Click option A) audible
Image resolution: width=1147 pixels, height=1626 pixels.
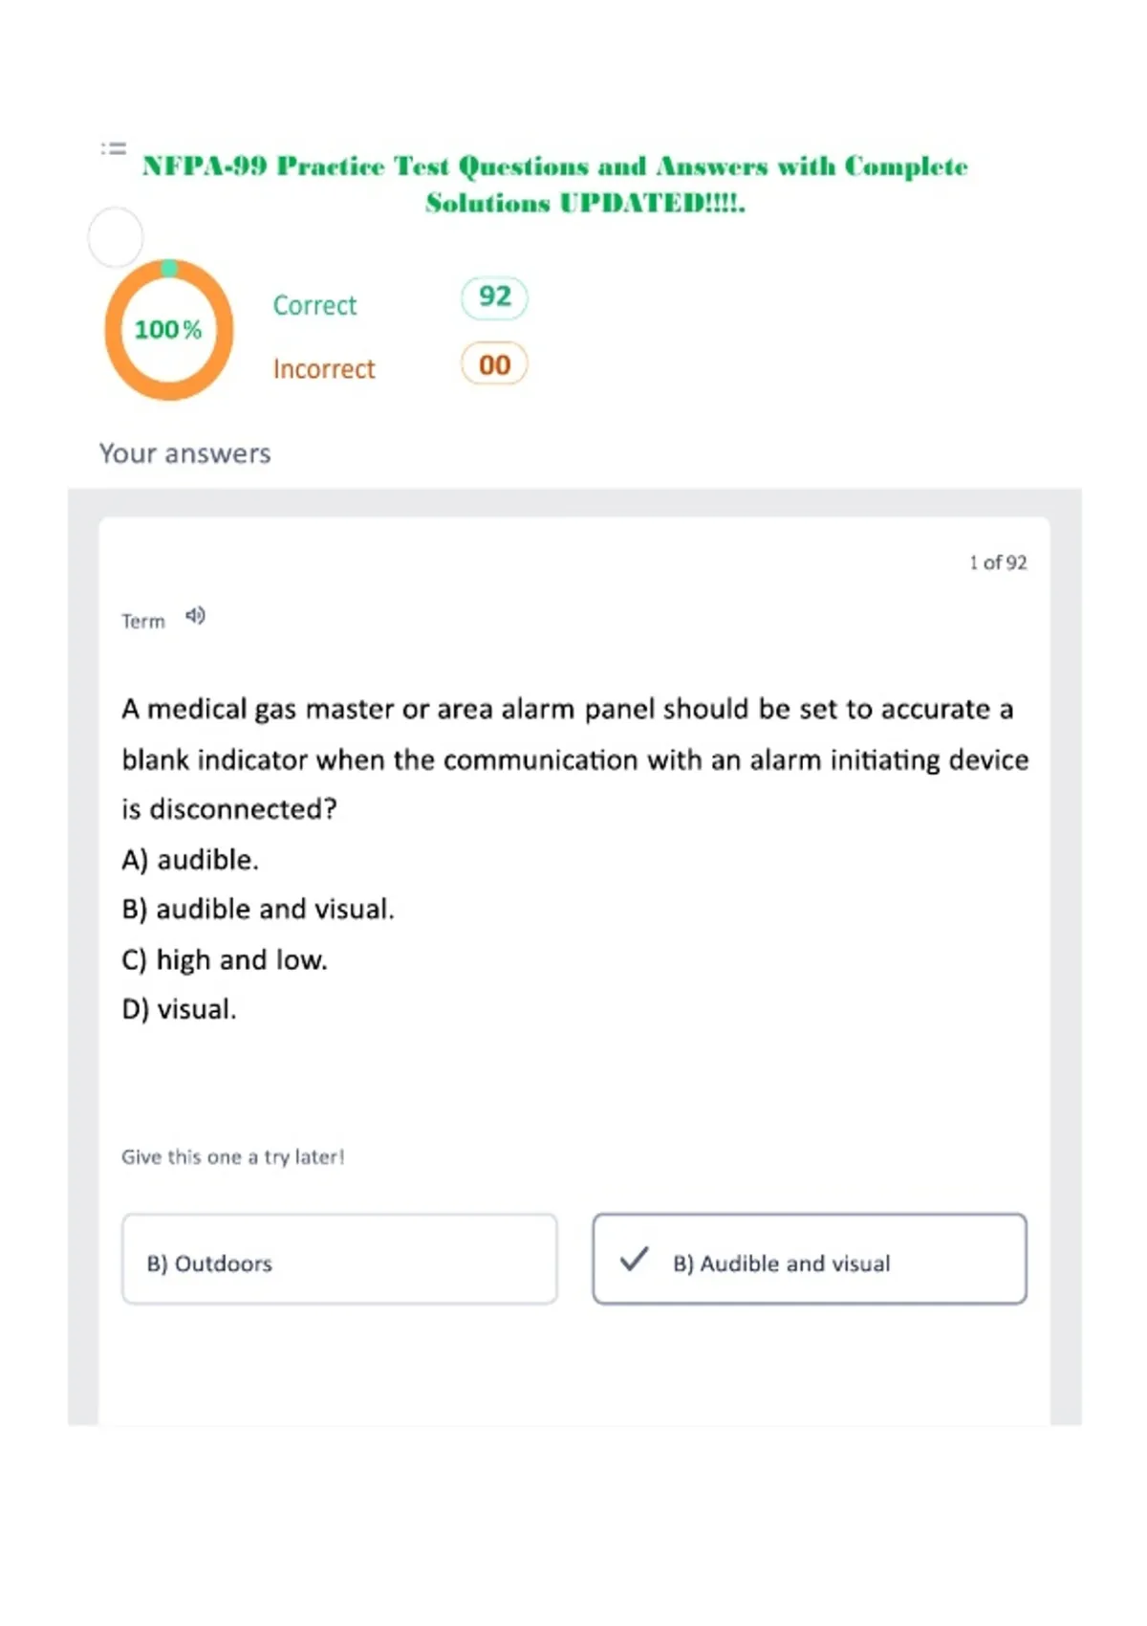tap(190, 860)
